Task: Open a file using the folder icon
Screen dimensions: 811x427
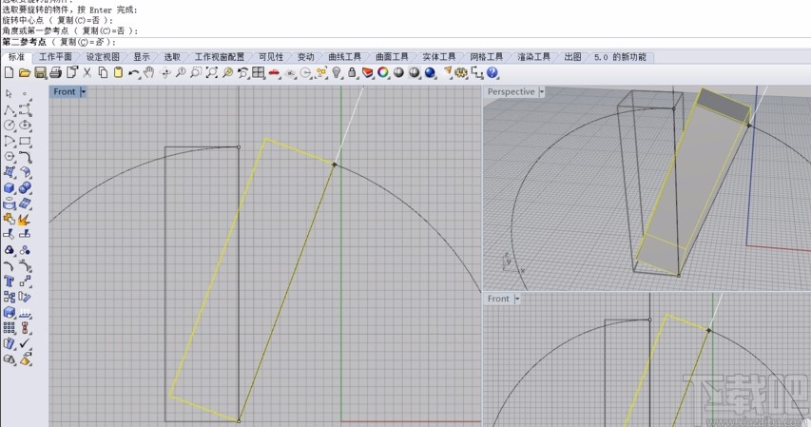Action: 25,73
